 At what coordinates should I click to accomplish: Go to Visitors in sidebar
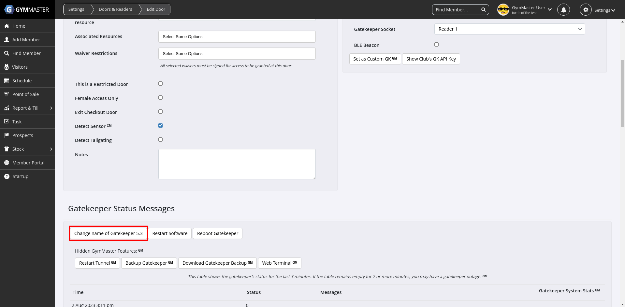tap(20, 67)
